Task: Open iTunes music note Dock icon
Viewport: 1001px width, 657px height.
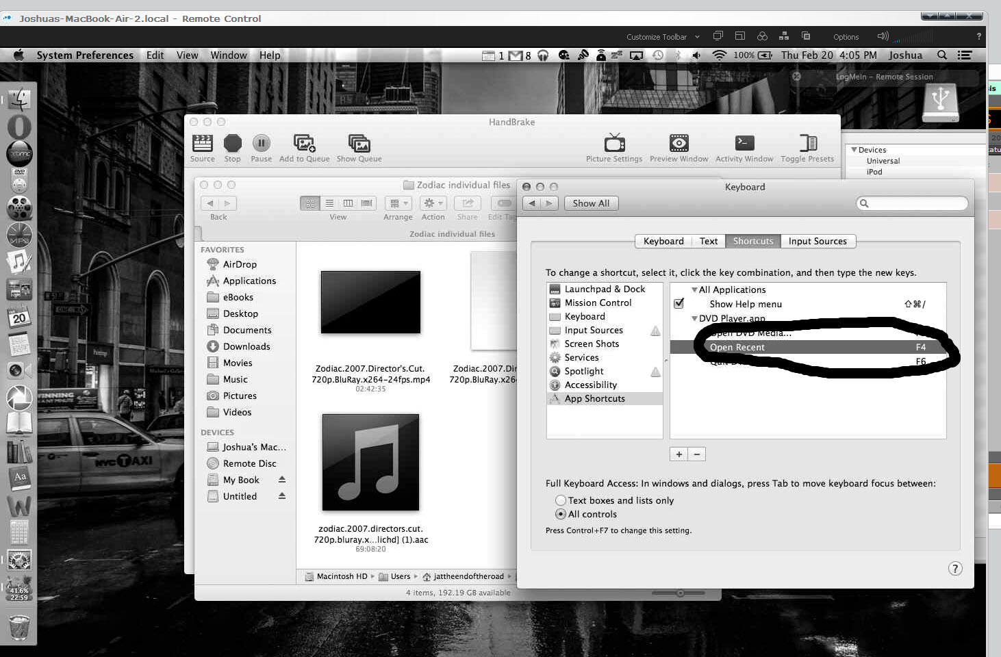Action: (x=19, y=261)
